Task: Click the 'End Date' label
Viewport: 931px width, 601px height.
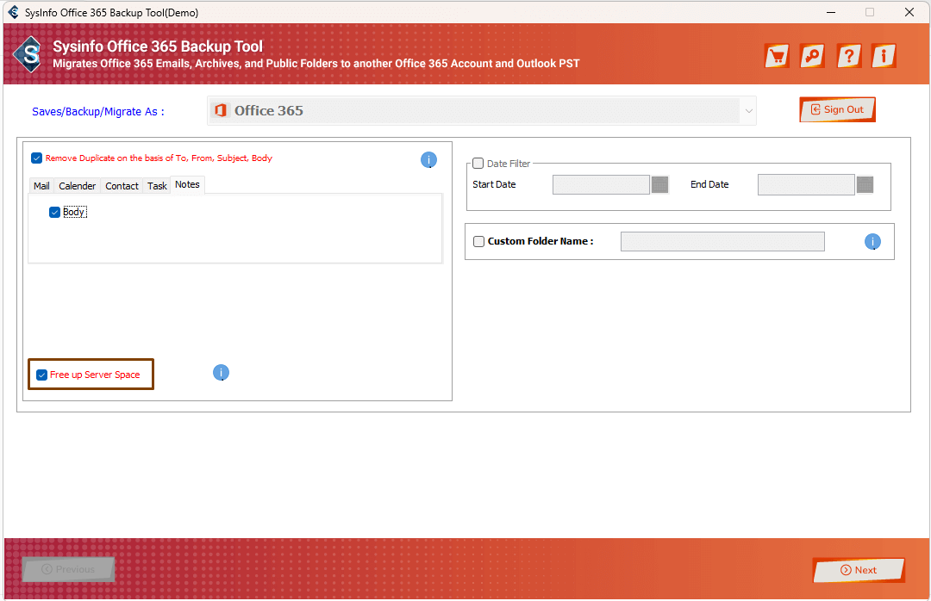Action: click(x=709, y=184)
